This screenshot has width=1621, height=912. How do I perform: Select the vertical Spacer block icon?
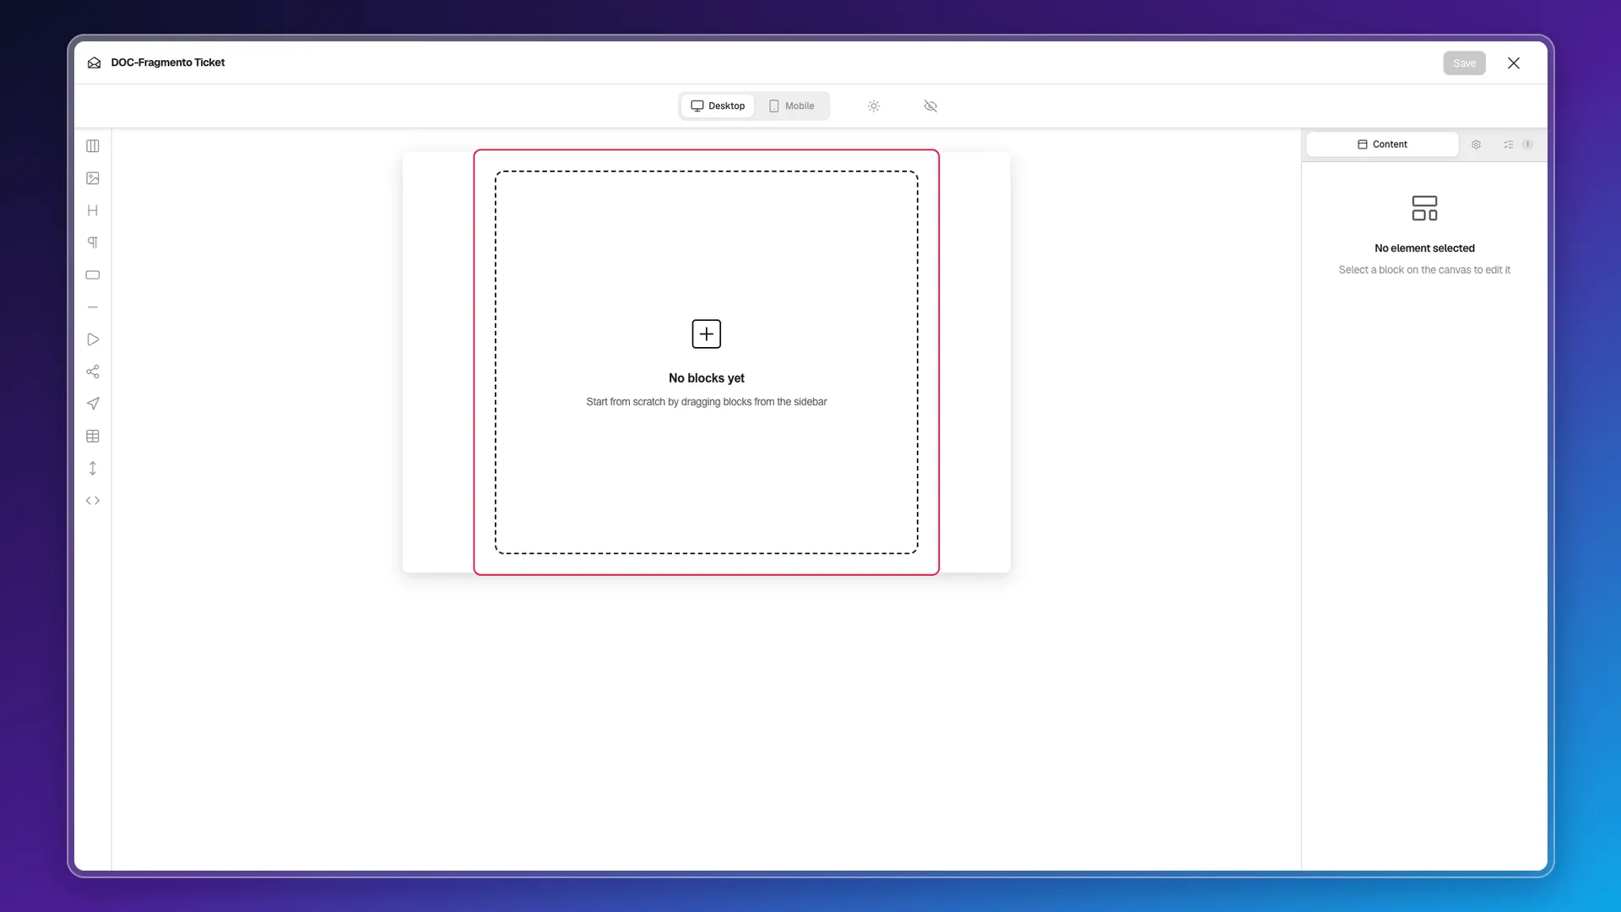(x=93, y=469)
